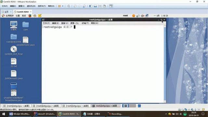Open the terminal 查看(V) menu
The image size is (208, 117).
(65, 23)
